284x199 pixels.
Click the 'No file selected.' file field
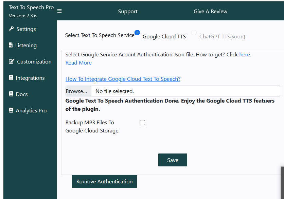tap(173, 91)
